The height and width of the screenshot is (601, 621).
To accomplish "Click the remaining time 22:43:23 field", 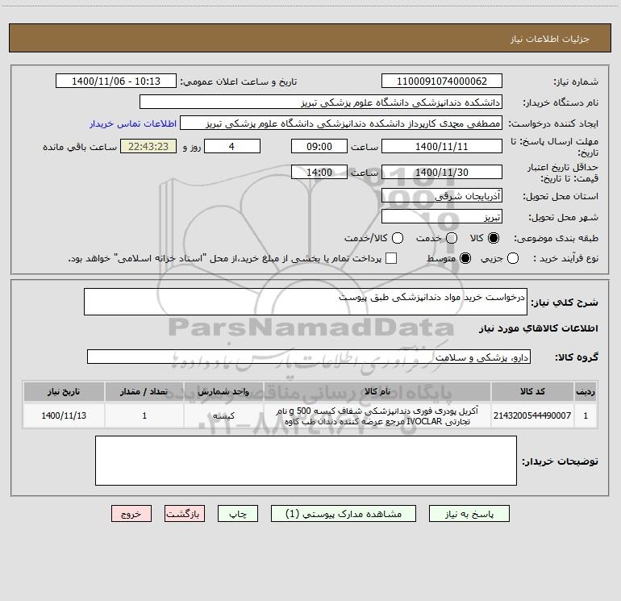I will point(148,146).
